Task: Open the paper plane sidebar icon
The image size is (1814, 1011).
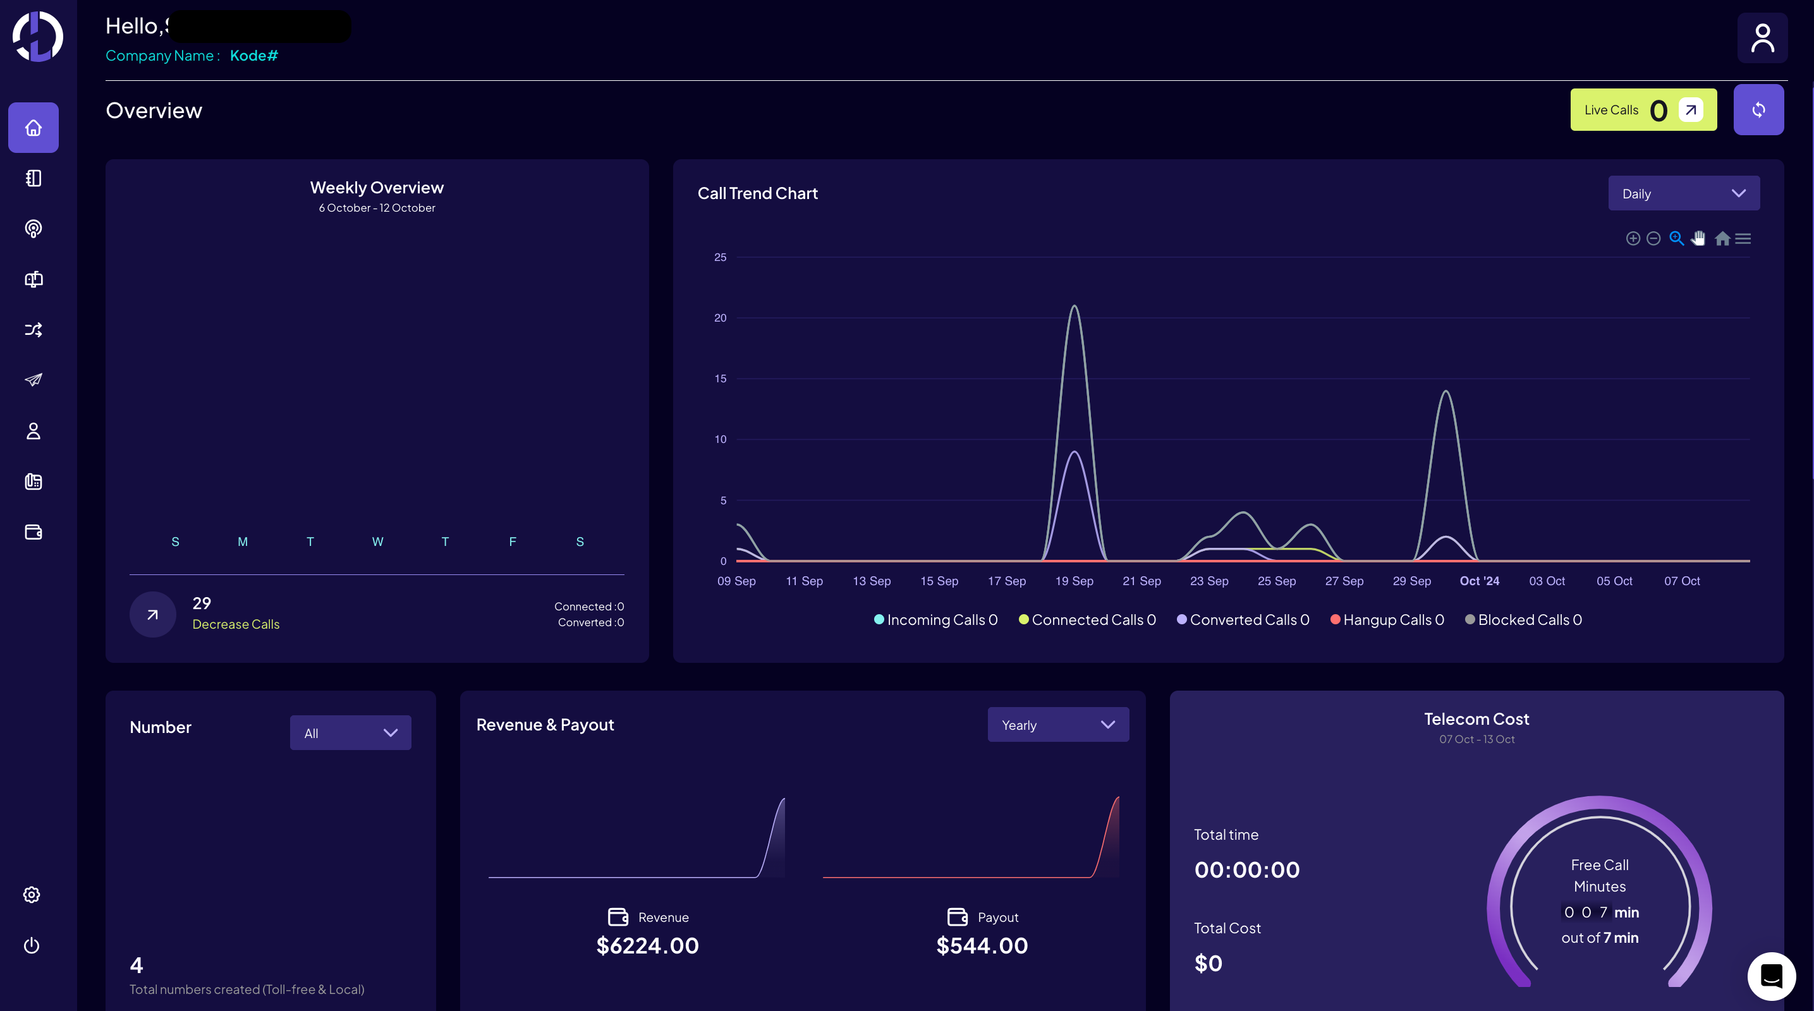Action: pyautogui.click(x=33, y=380)
